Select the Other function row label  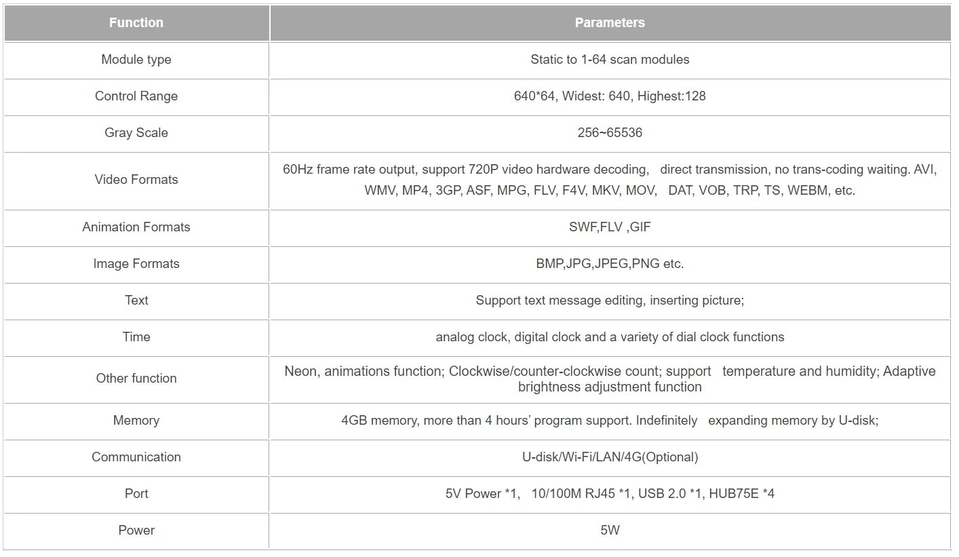pyautogui.click(x=136, y=379)
